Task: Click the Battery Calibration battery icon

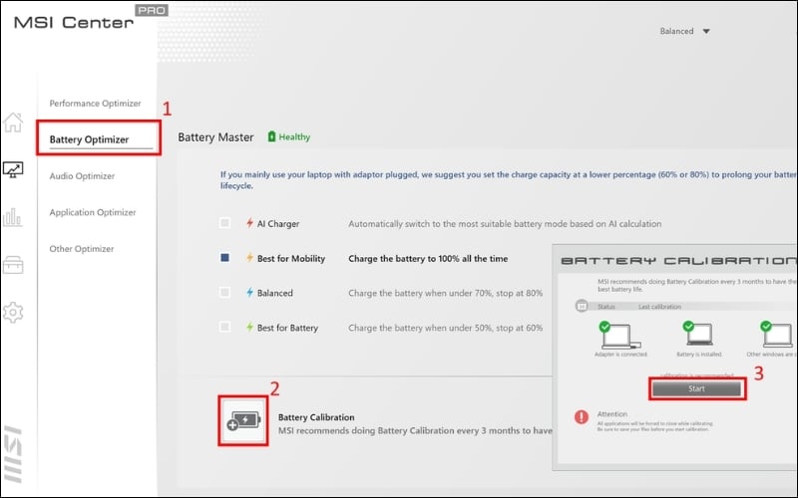Action: coord(243,421)
